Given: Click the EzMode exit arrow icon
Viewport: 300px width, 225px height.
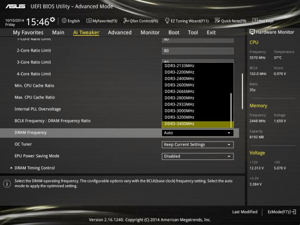Looking at the screenshot, I should (293, 212).
